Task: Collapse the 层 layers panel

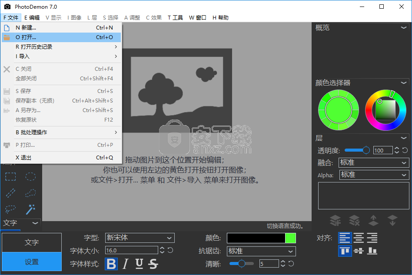Action: tap(404, 138)
